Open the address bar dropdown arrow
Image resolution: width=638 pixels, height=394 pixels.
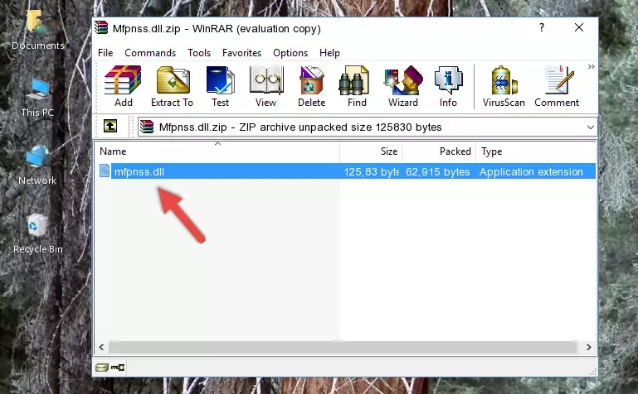[x=591, y=127]
